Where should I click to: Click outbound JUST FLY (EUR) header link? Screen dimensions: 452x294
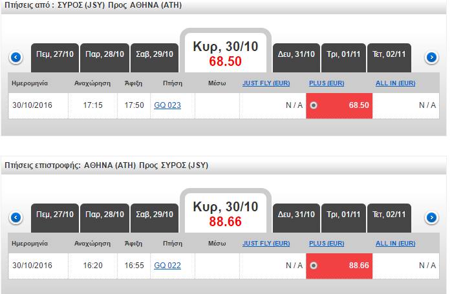pos(267,83)
